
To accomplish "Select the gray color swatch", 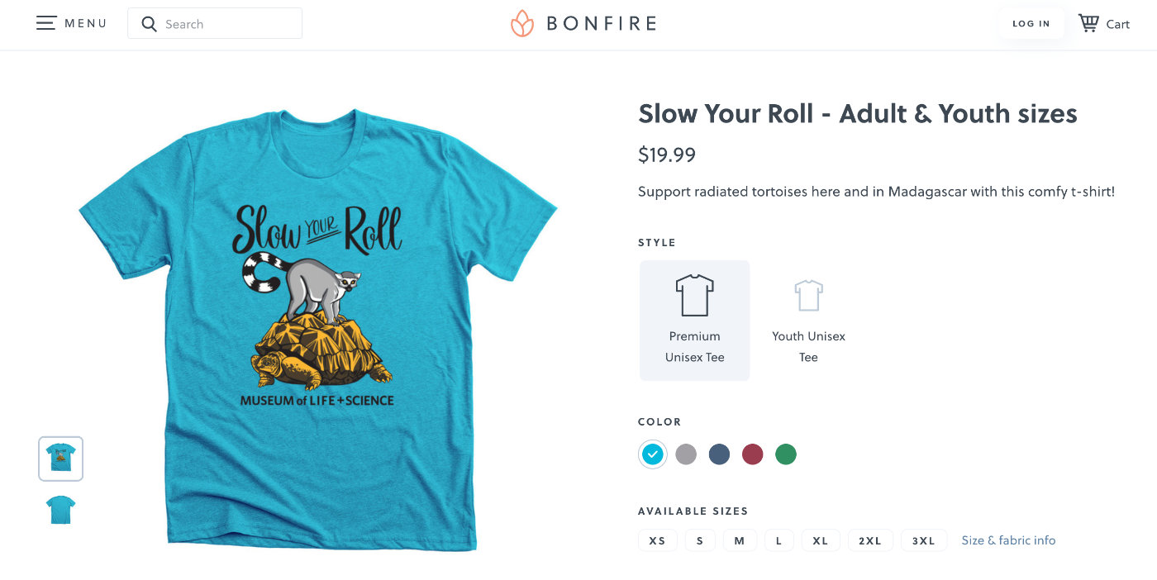I will click(x=686, y=454).
